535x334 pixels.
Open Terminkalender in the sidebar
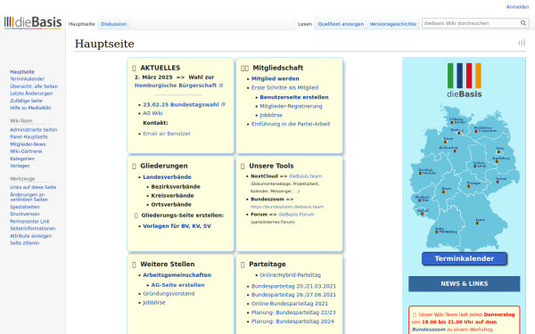point(27,78)
